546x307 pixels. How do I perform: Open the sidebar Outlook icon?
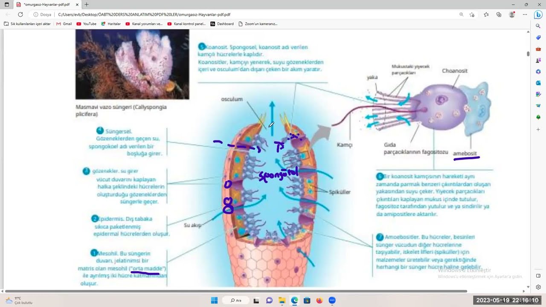pos(538,83)
